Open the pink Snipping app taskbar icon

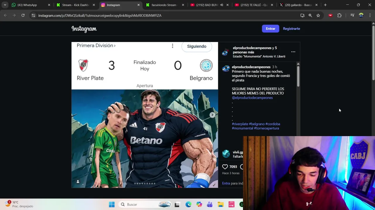231,204
